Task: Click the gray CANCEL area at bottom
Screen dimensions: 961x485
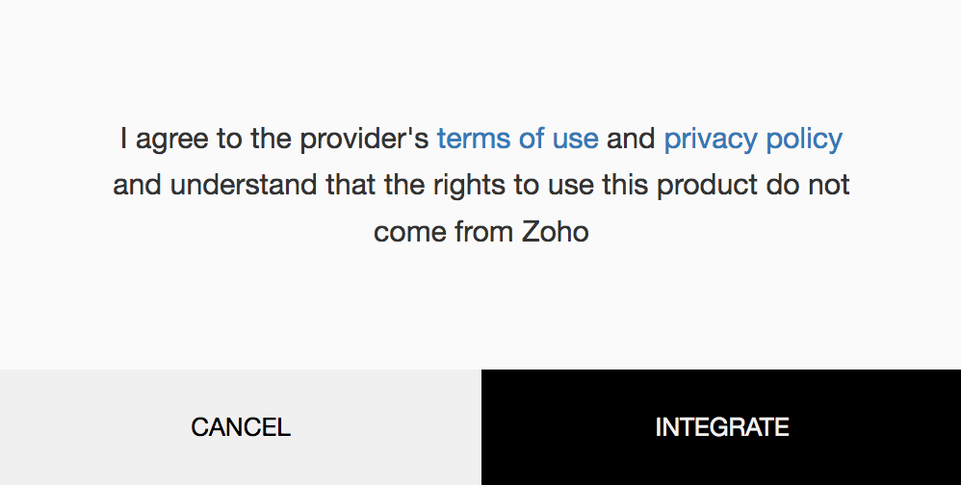Action: 241,427
